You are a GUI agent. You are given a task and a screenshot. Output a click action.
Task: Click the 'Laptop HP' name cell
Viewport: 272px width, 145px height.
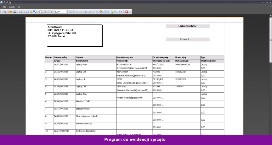point(81,79)
